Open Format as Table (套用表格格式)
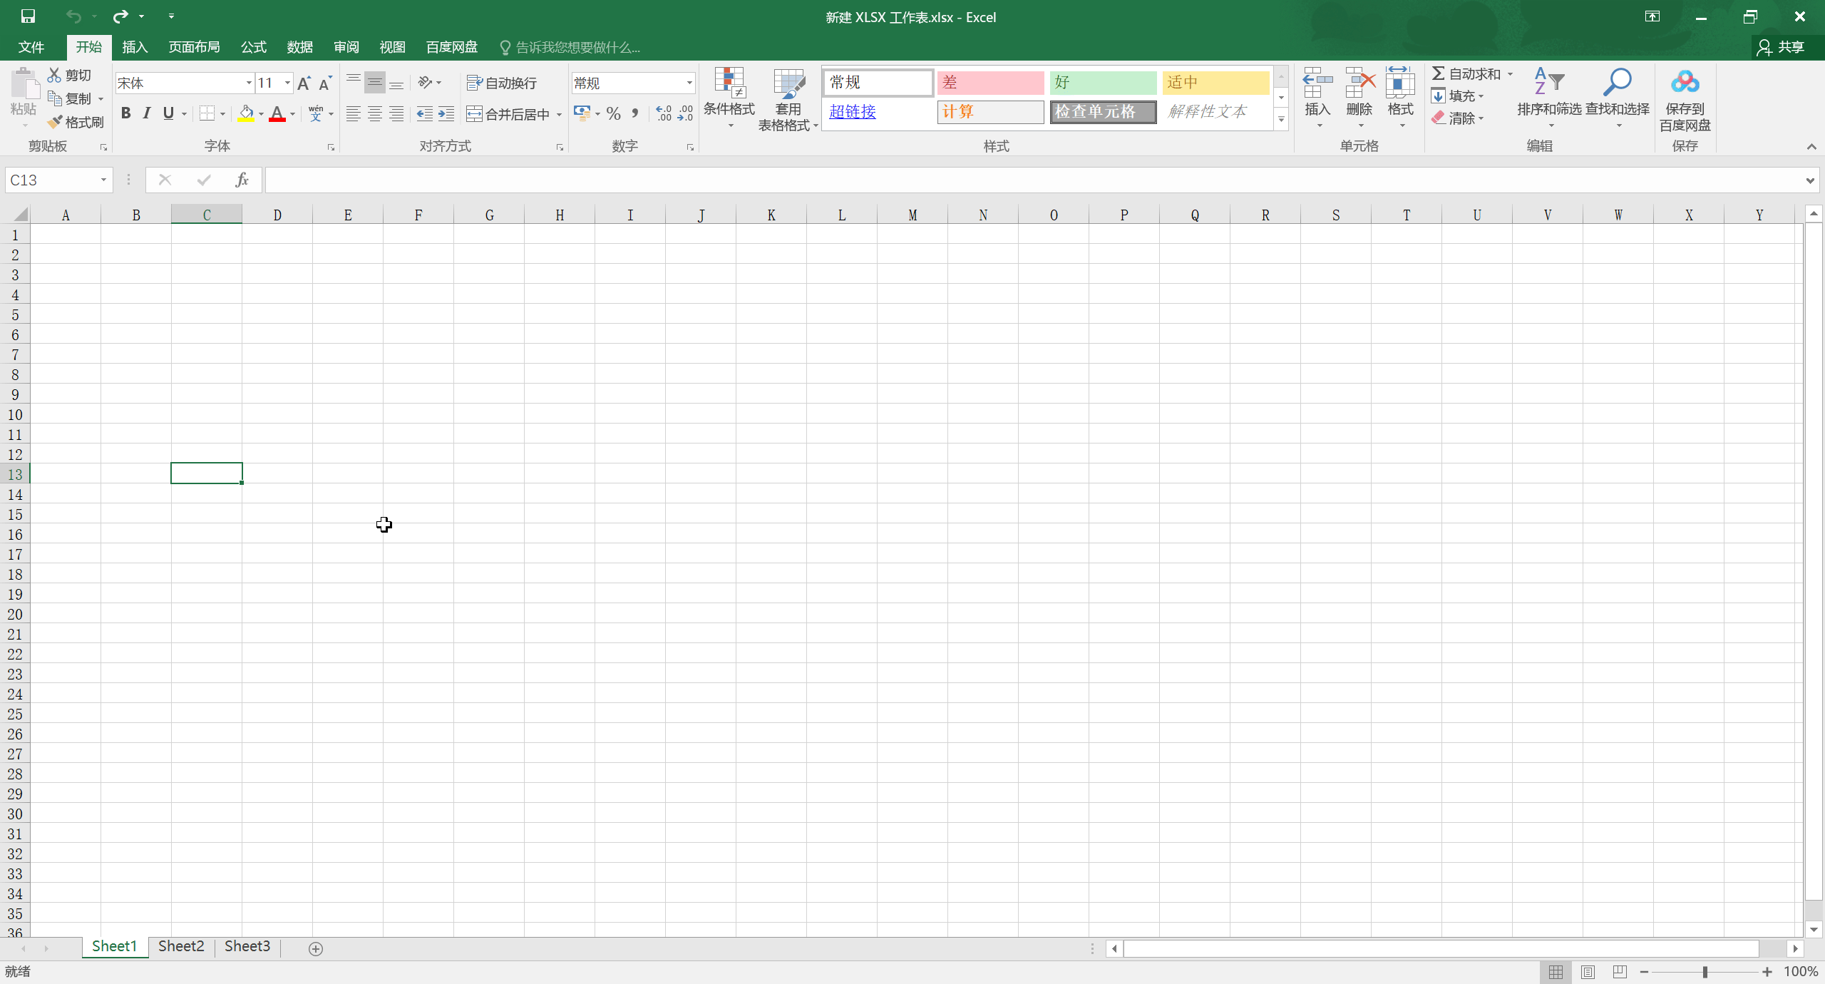Image resolution: width=1825 pixels, height=984 pixels. click(788, 98)
